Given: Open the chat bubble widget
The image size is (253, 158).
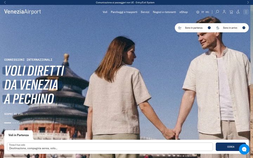Looking at the screenshot, I should (244, 149).
